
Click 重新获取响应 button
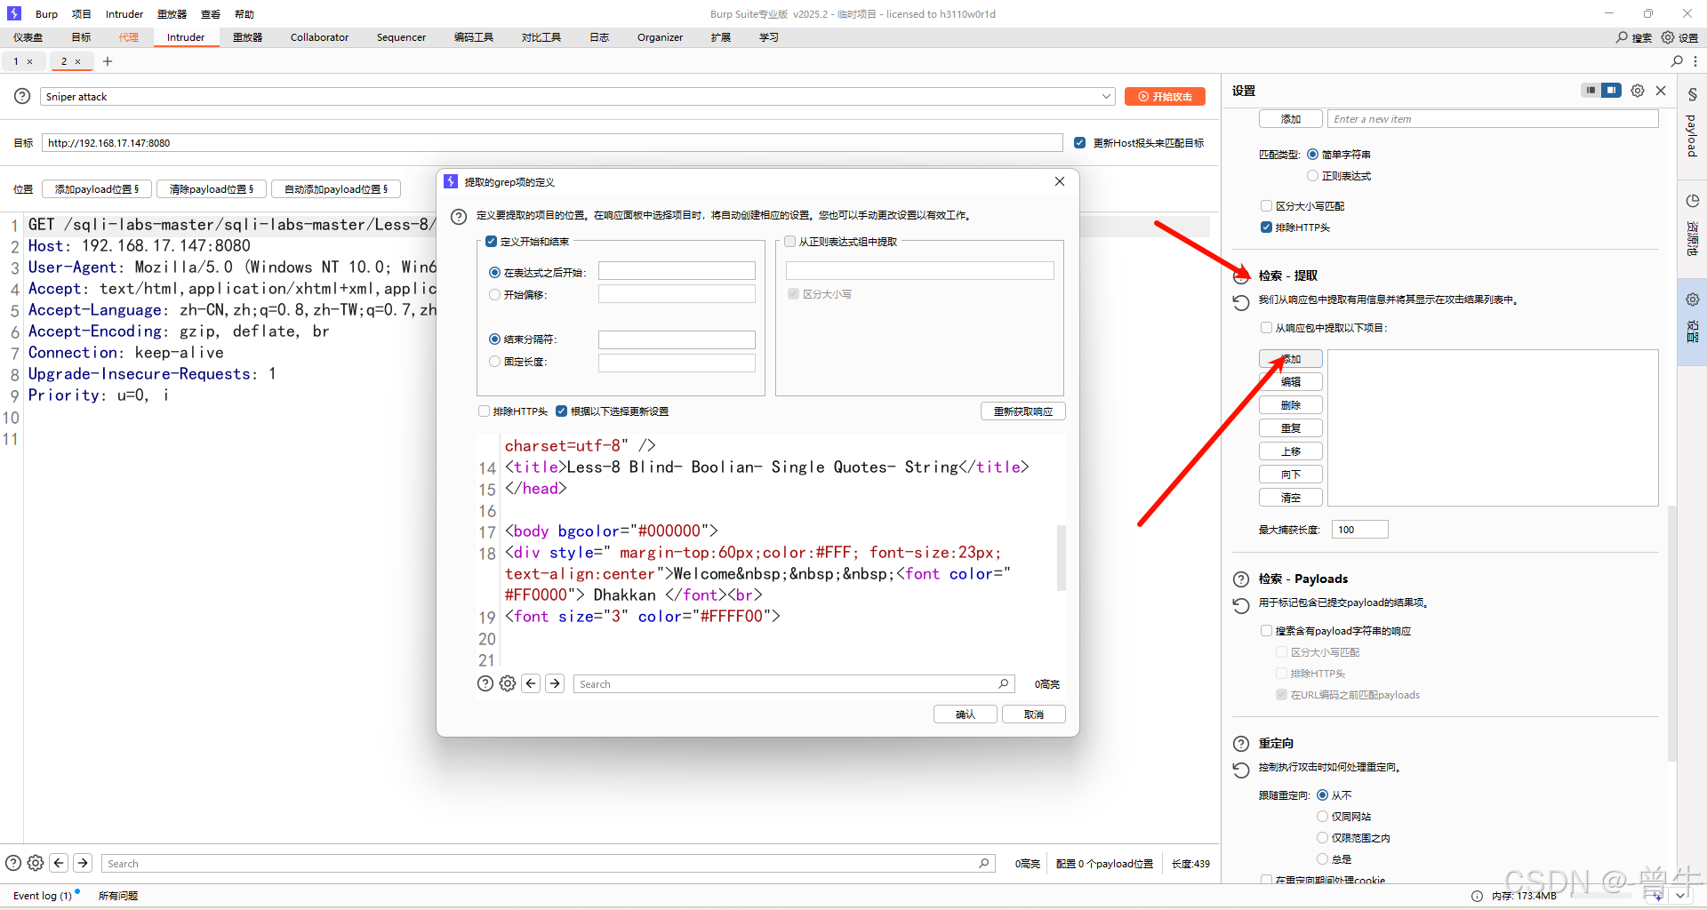[1023, 411]
